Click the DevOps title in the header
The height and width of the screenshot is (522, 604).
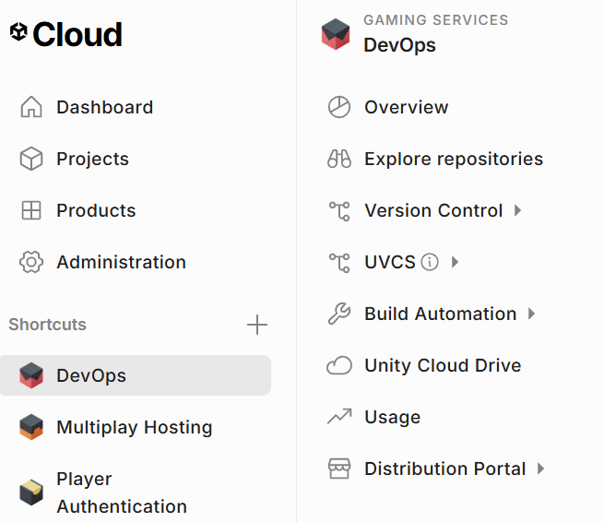point(400,45)
